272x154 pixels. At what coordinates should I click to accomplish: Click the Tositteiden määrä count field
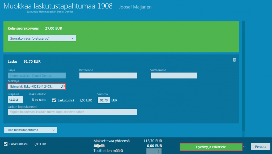pyautogui.click(x=154, y=151)
